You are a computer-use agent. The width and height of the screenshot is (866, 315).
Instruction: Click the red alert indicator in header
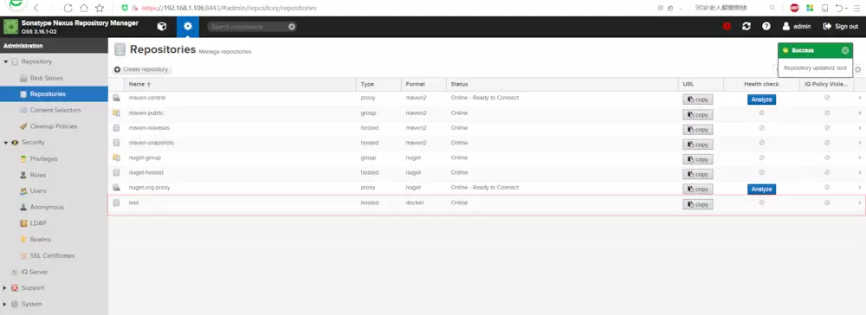727,27
